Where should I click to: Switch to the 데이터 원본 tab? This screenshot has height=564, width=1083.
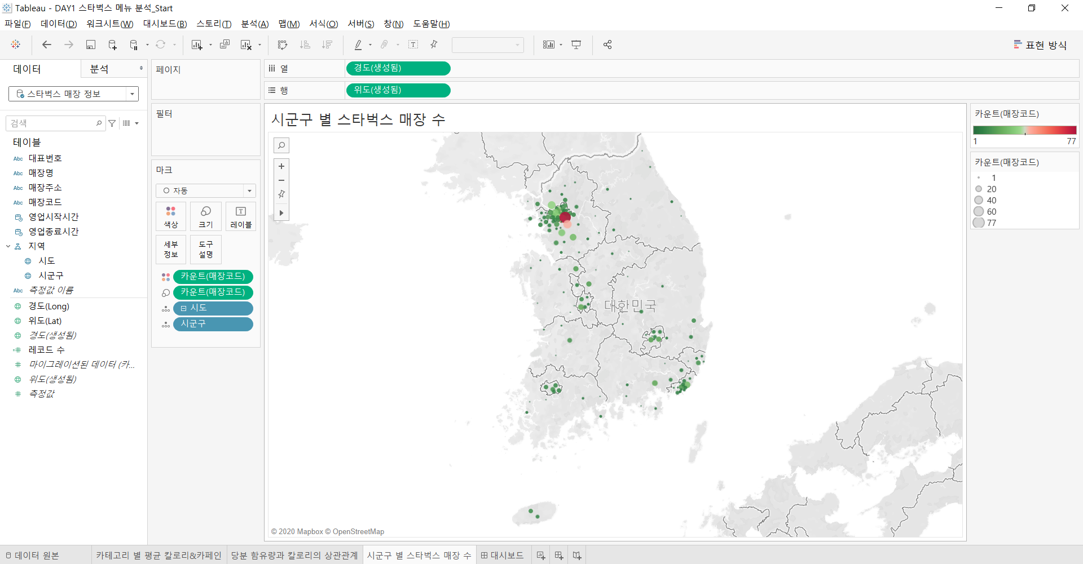(x=32, y=556)
